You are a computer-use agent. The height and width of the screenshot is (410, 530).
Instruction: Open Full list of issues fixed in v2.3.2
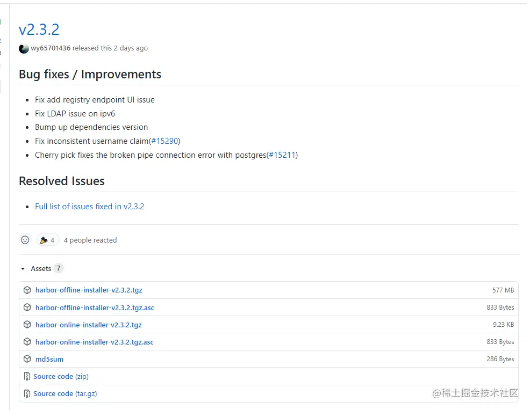click(x=90, y=207)
